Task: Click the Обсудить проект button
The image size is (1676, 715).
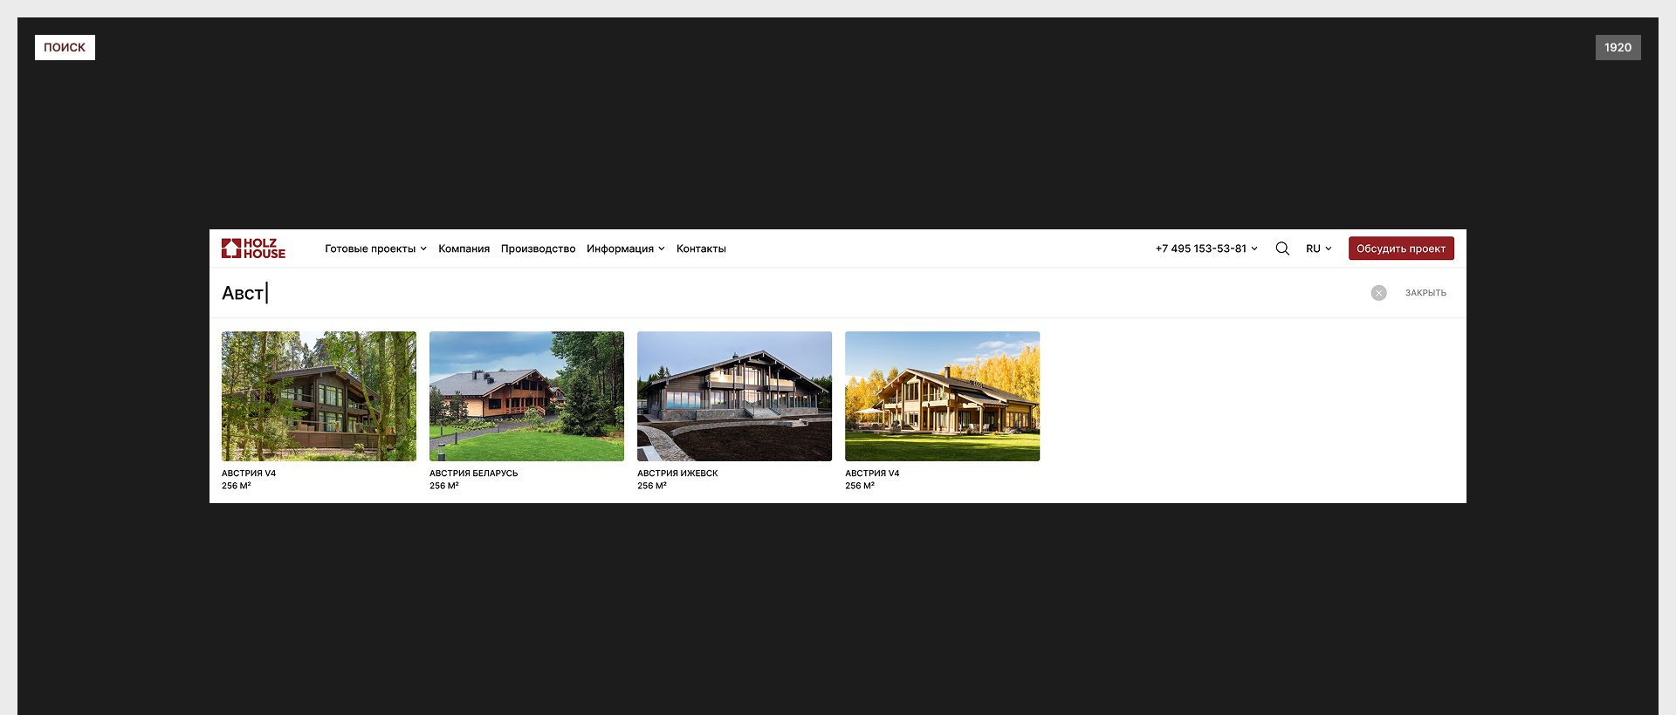Action: pos(1401,249)
